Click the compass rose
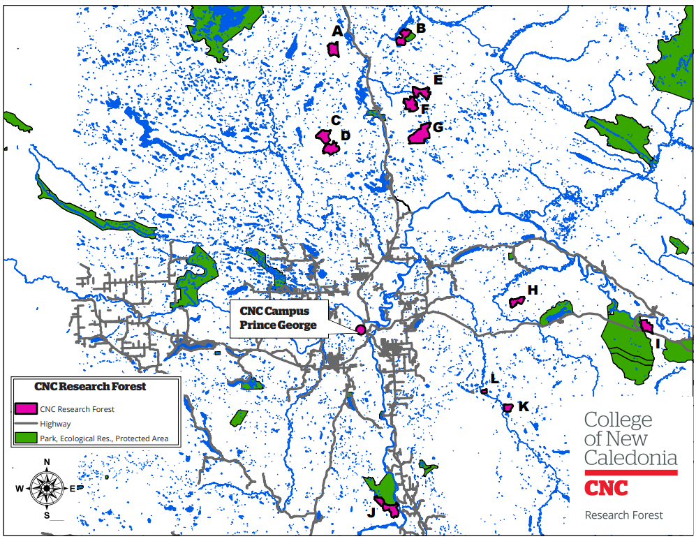696x539 pixels. tap(47, 488)
